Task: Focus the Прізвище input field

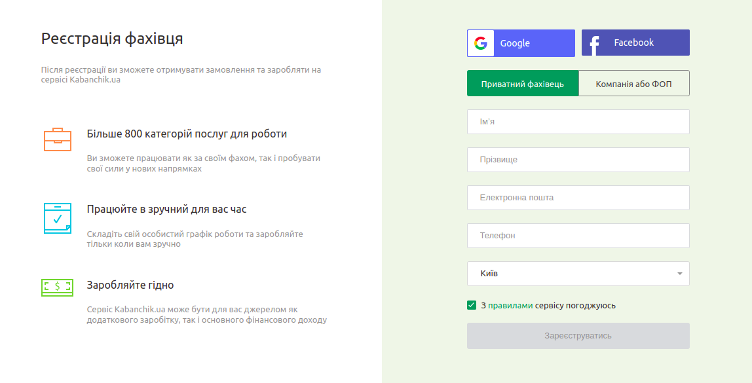Action: pyautogui.click(x=578, y=160)
